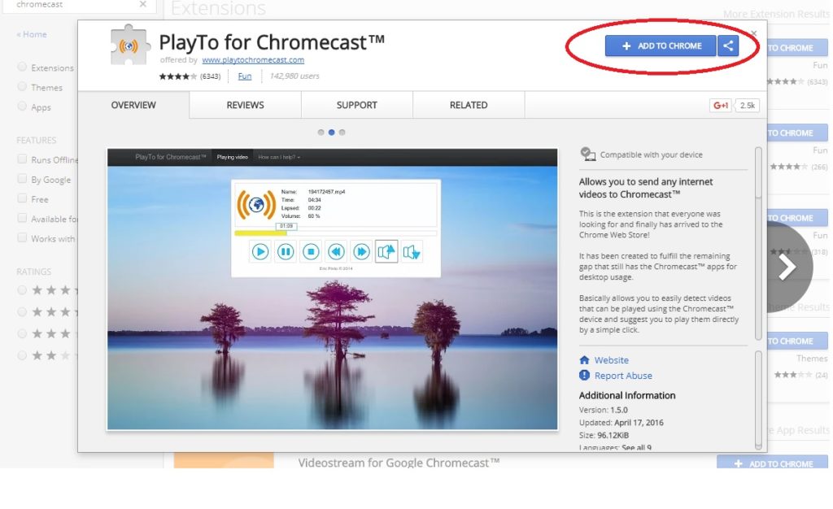Click the More Extension Results link
This screenshot has width=833, height=509.
776,15
